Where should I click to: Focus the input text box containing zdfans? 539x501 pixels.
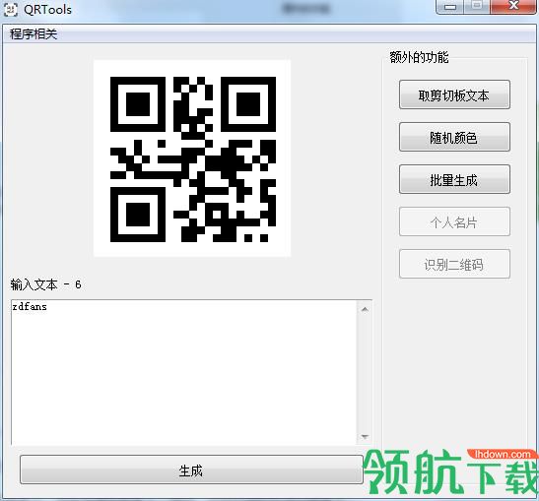(x=184, y=373)
